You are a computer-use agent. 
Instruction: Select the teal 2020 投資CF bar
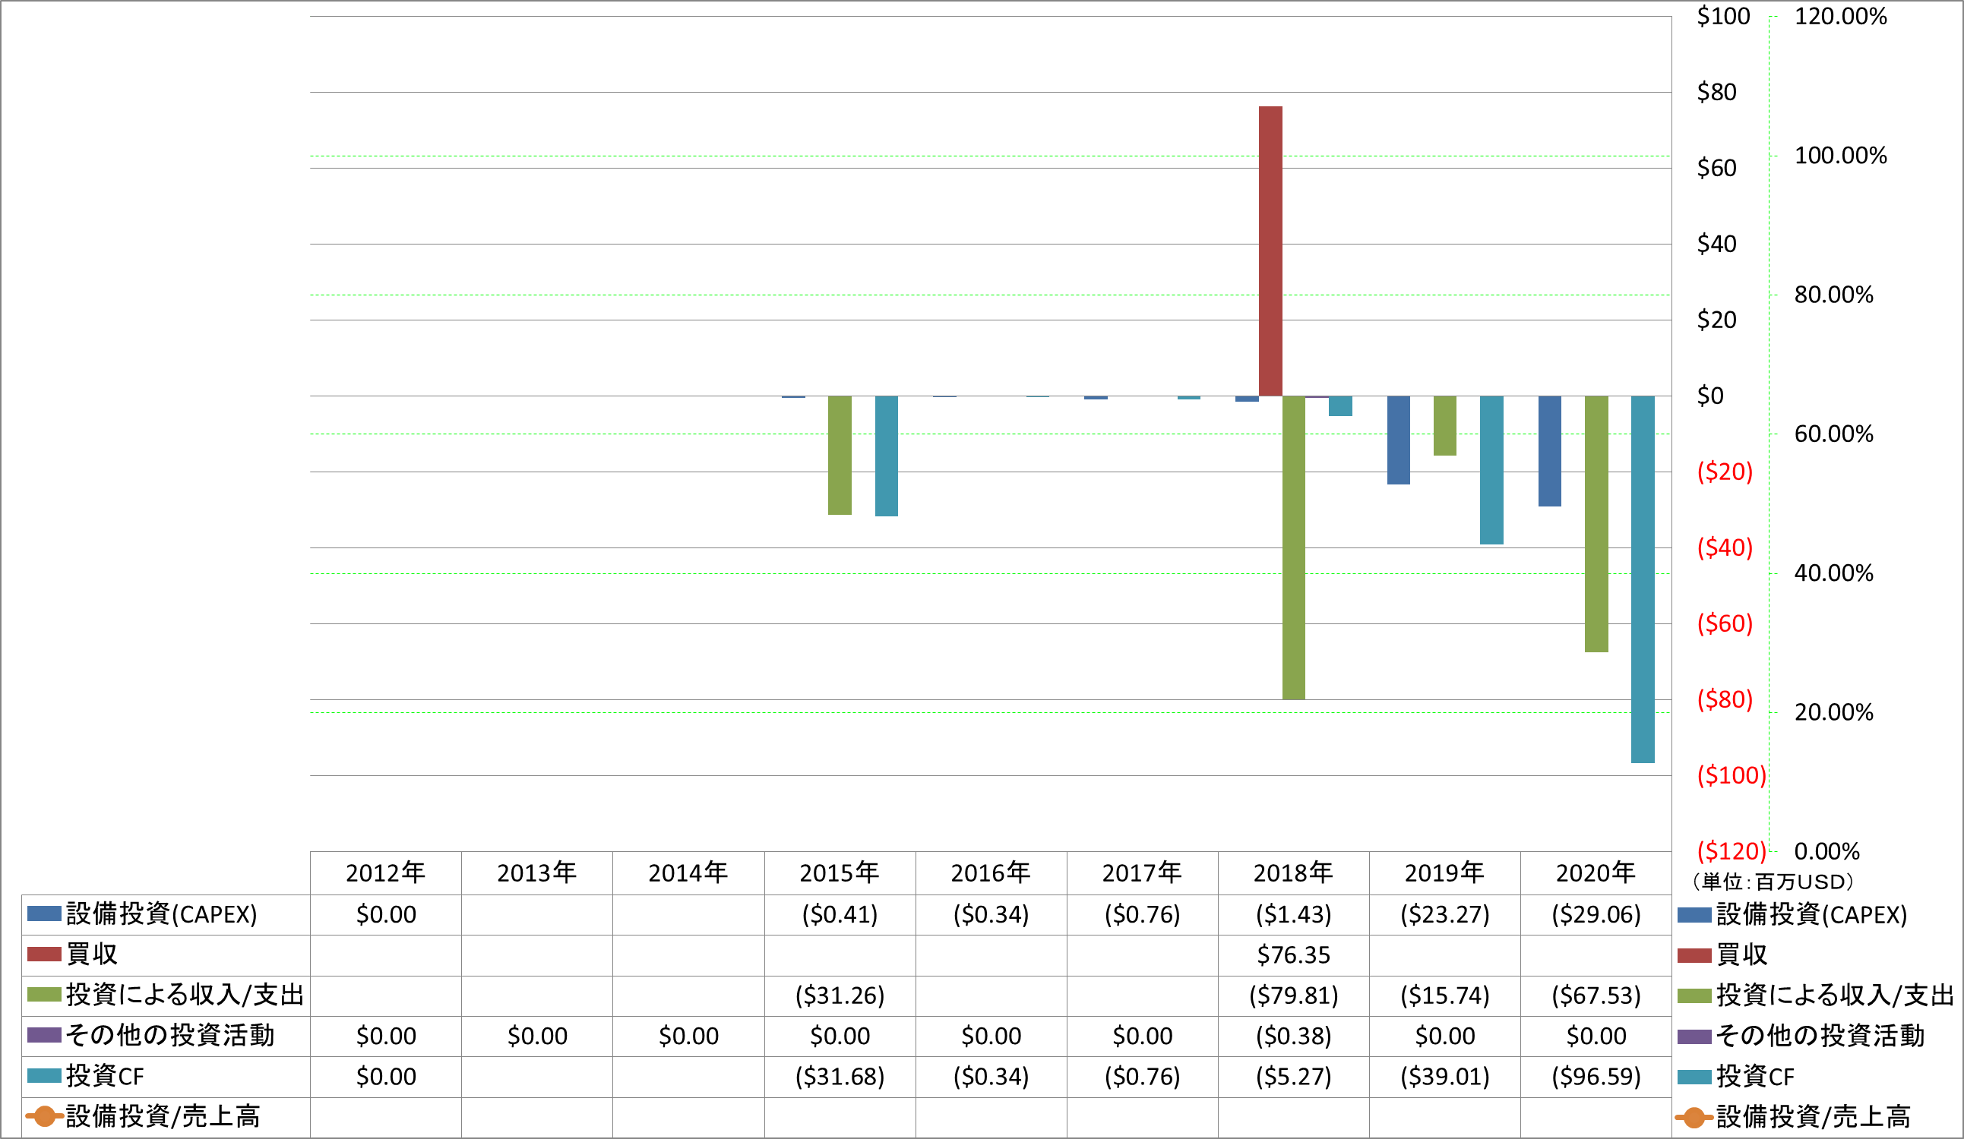(1643, 579)
